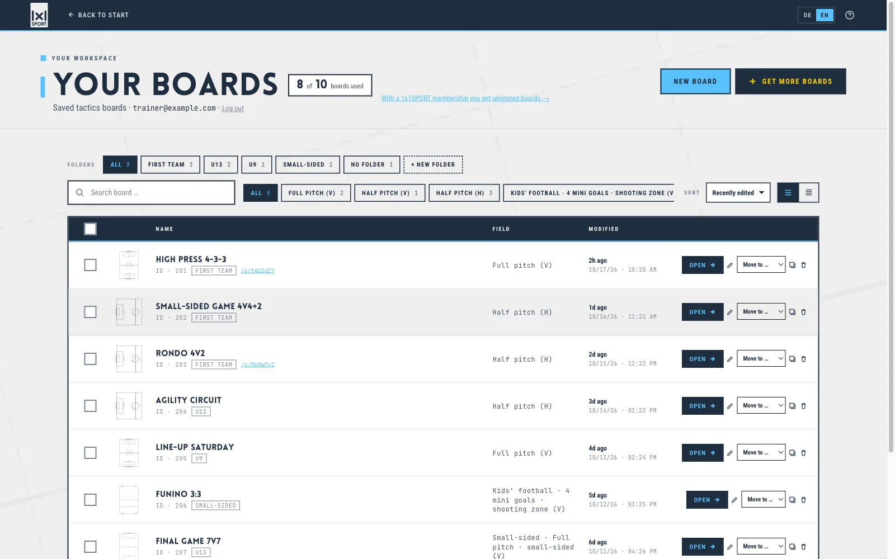Filter by the First Team folder
Screen dimensions: 895x559
(170, 164)
